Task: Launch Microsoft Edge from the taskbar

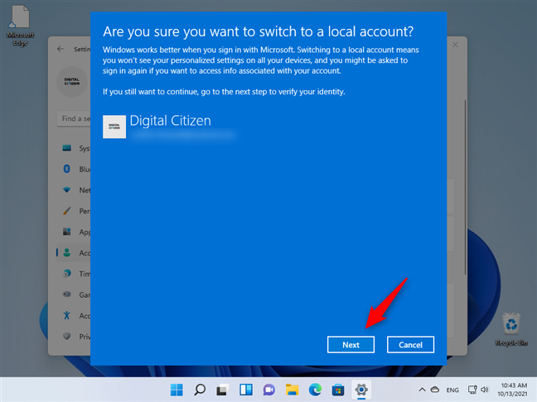Action: 315,390
